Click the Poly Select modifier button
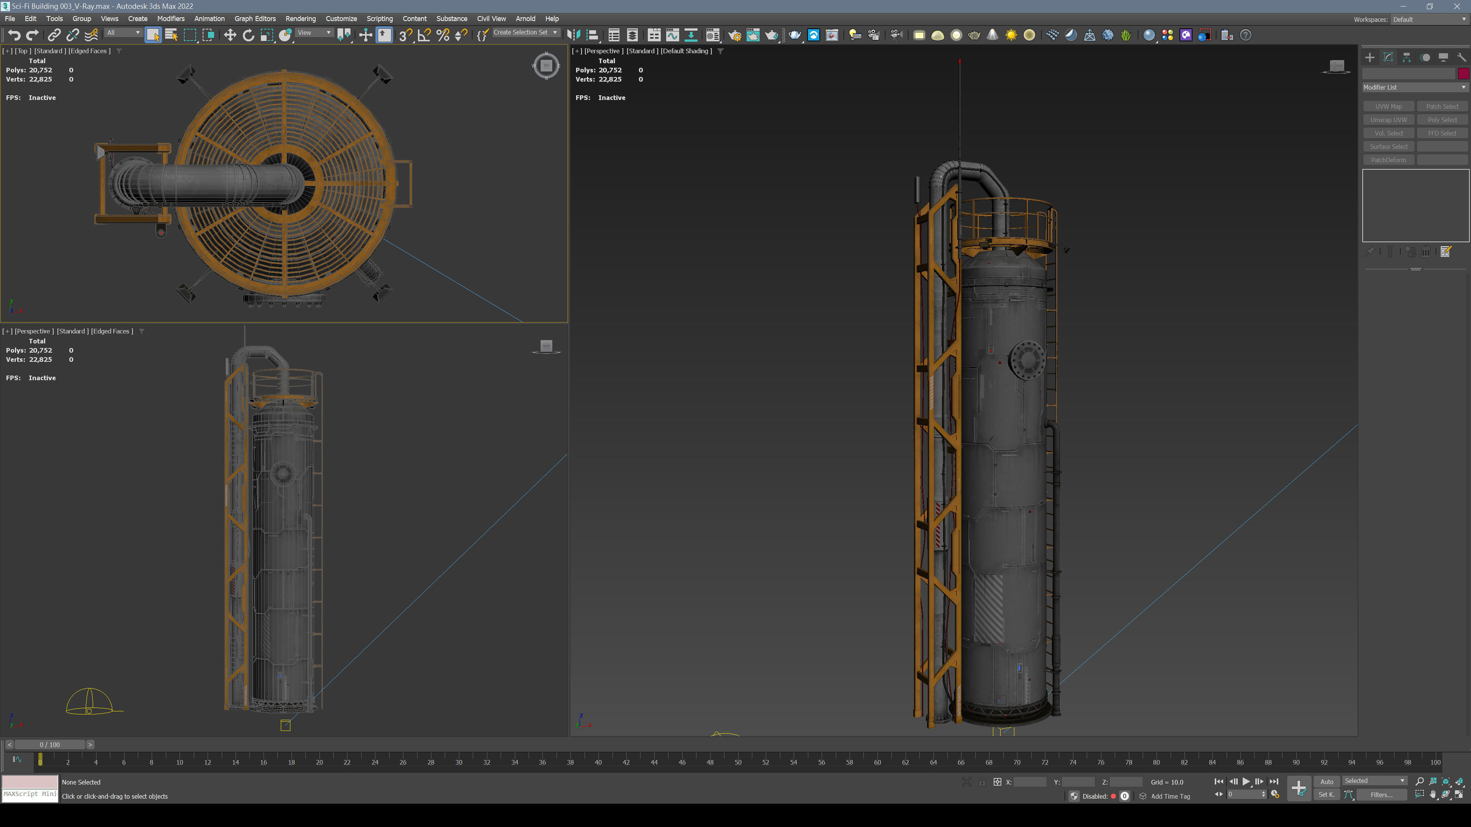The image size is (1471, 827). tap(1442, 120)
